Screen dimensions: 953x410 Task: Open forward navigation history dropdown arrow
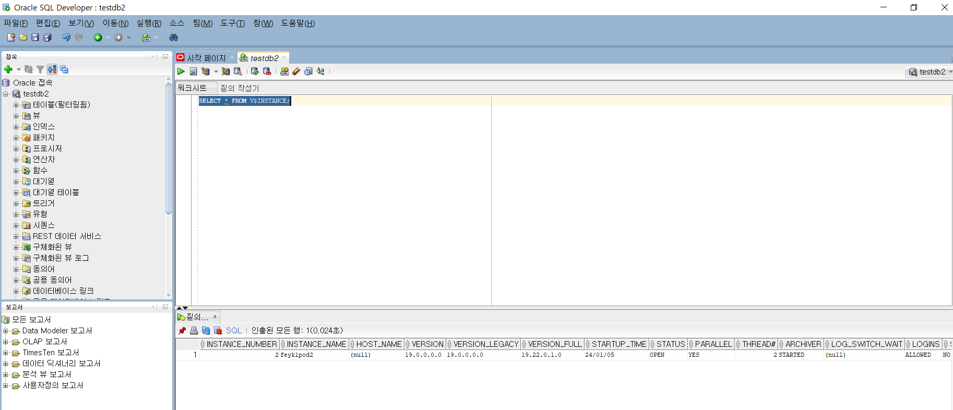(x=129, y=38)
